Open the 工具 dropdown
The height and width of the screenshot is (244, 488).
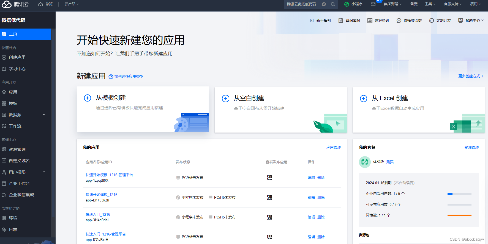click(x=430, y=4)
